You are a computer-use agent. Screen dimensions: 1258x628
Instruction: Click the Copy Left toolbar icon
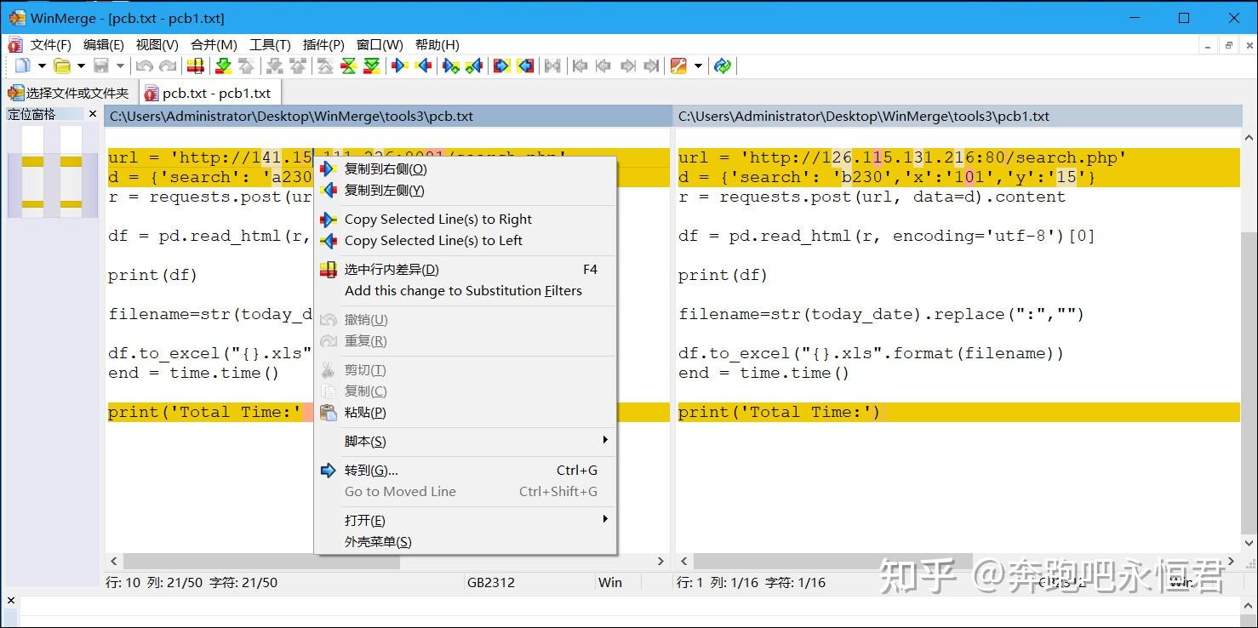pyautogui.click(x=423, y=66)
